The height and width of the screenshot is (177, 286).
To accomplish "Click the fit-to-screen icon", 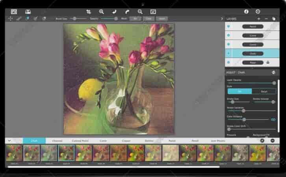I will click(x=153, y=12).
